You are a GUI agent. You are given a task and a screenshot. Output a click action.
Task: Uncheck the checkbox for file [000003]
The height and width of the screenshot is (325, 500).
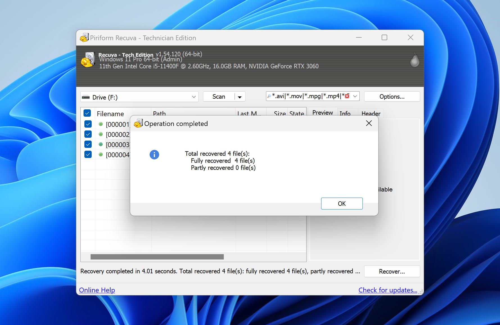pos(88,144)
